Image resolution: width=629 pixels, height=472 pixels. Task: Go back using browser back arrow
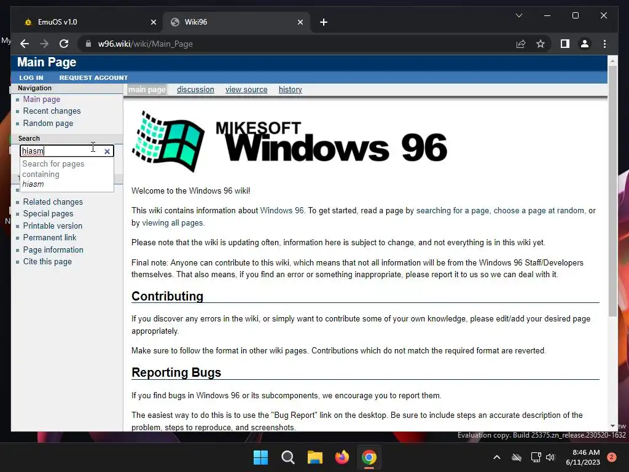coord(25,44)
